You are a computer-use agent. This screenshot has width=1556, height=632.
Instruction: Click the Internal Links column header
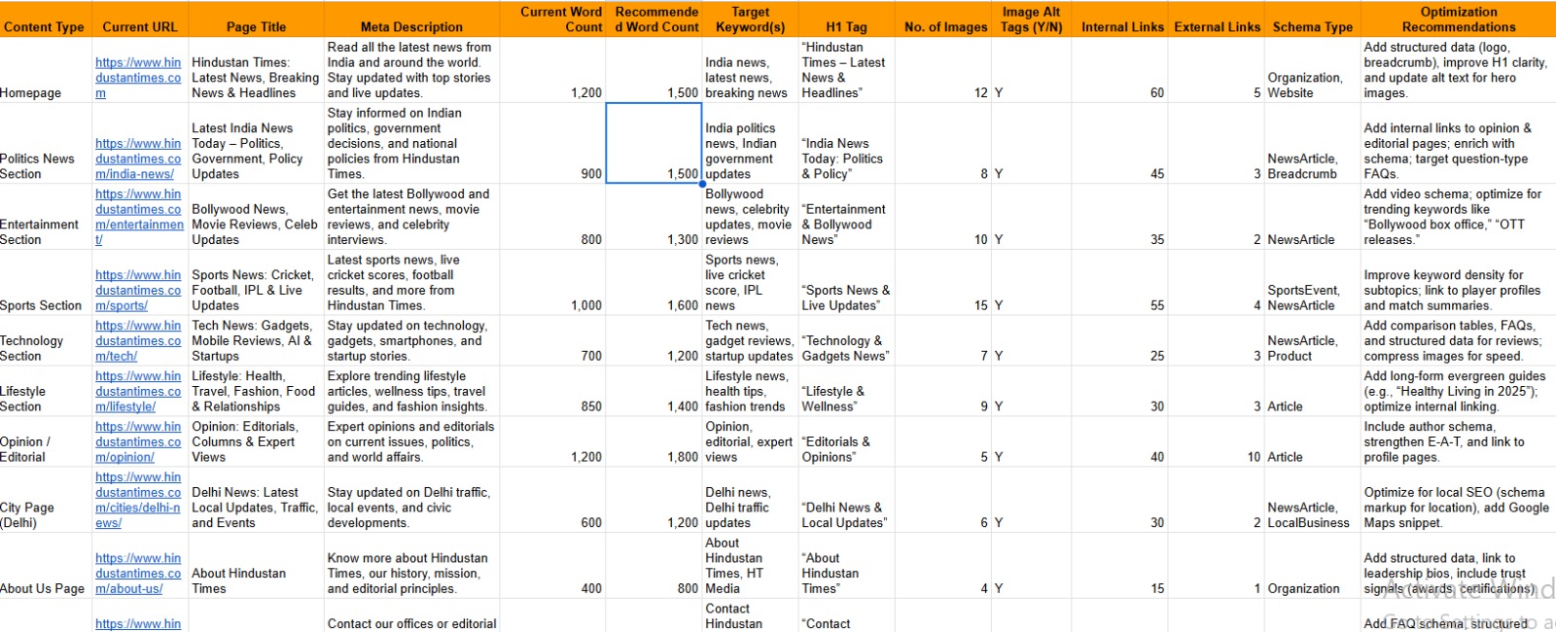click(x=1121, y=27)
